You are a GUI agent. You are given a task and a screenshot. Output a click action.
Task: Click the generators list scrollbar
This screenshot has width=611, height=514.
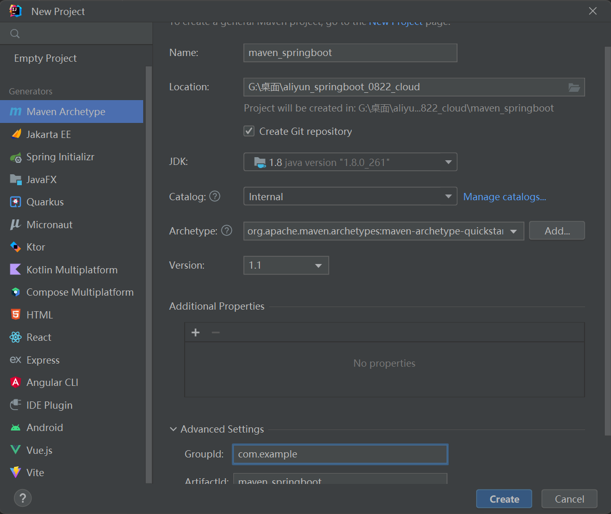tap(148, 275)
